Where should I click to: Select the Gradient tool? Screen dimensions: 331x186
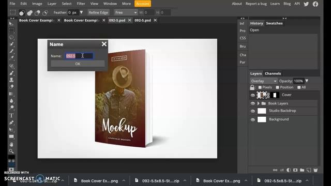11,94
